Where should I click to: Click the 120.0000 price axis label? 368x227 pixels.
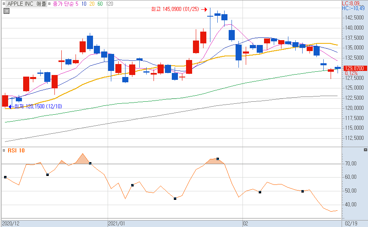pos(354,108)
